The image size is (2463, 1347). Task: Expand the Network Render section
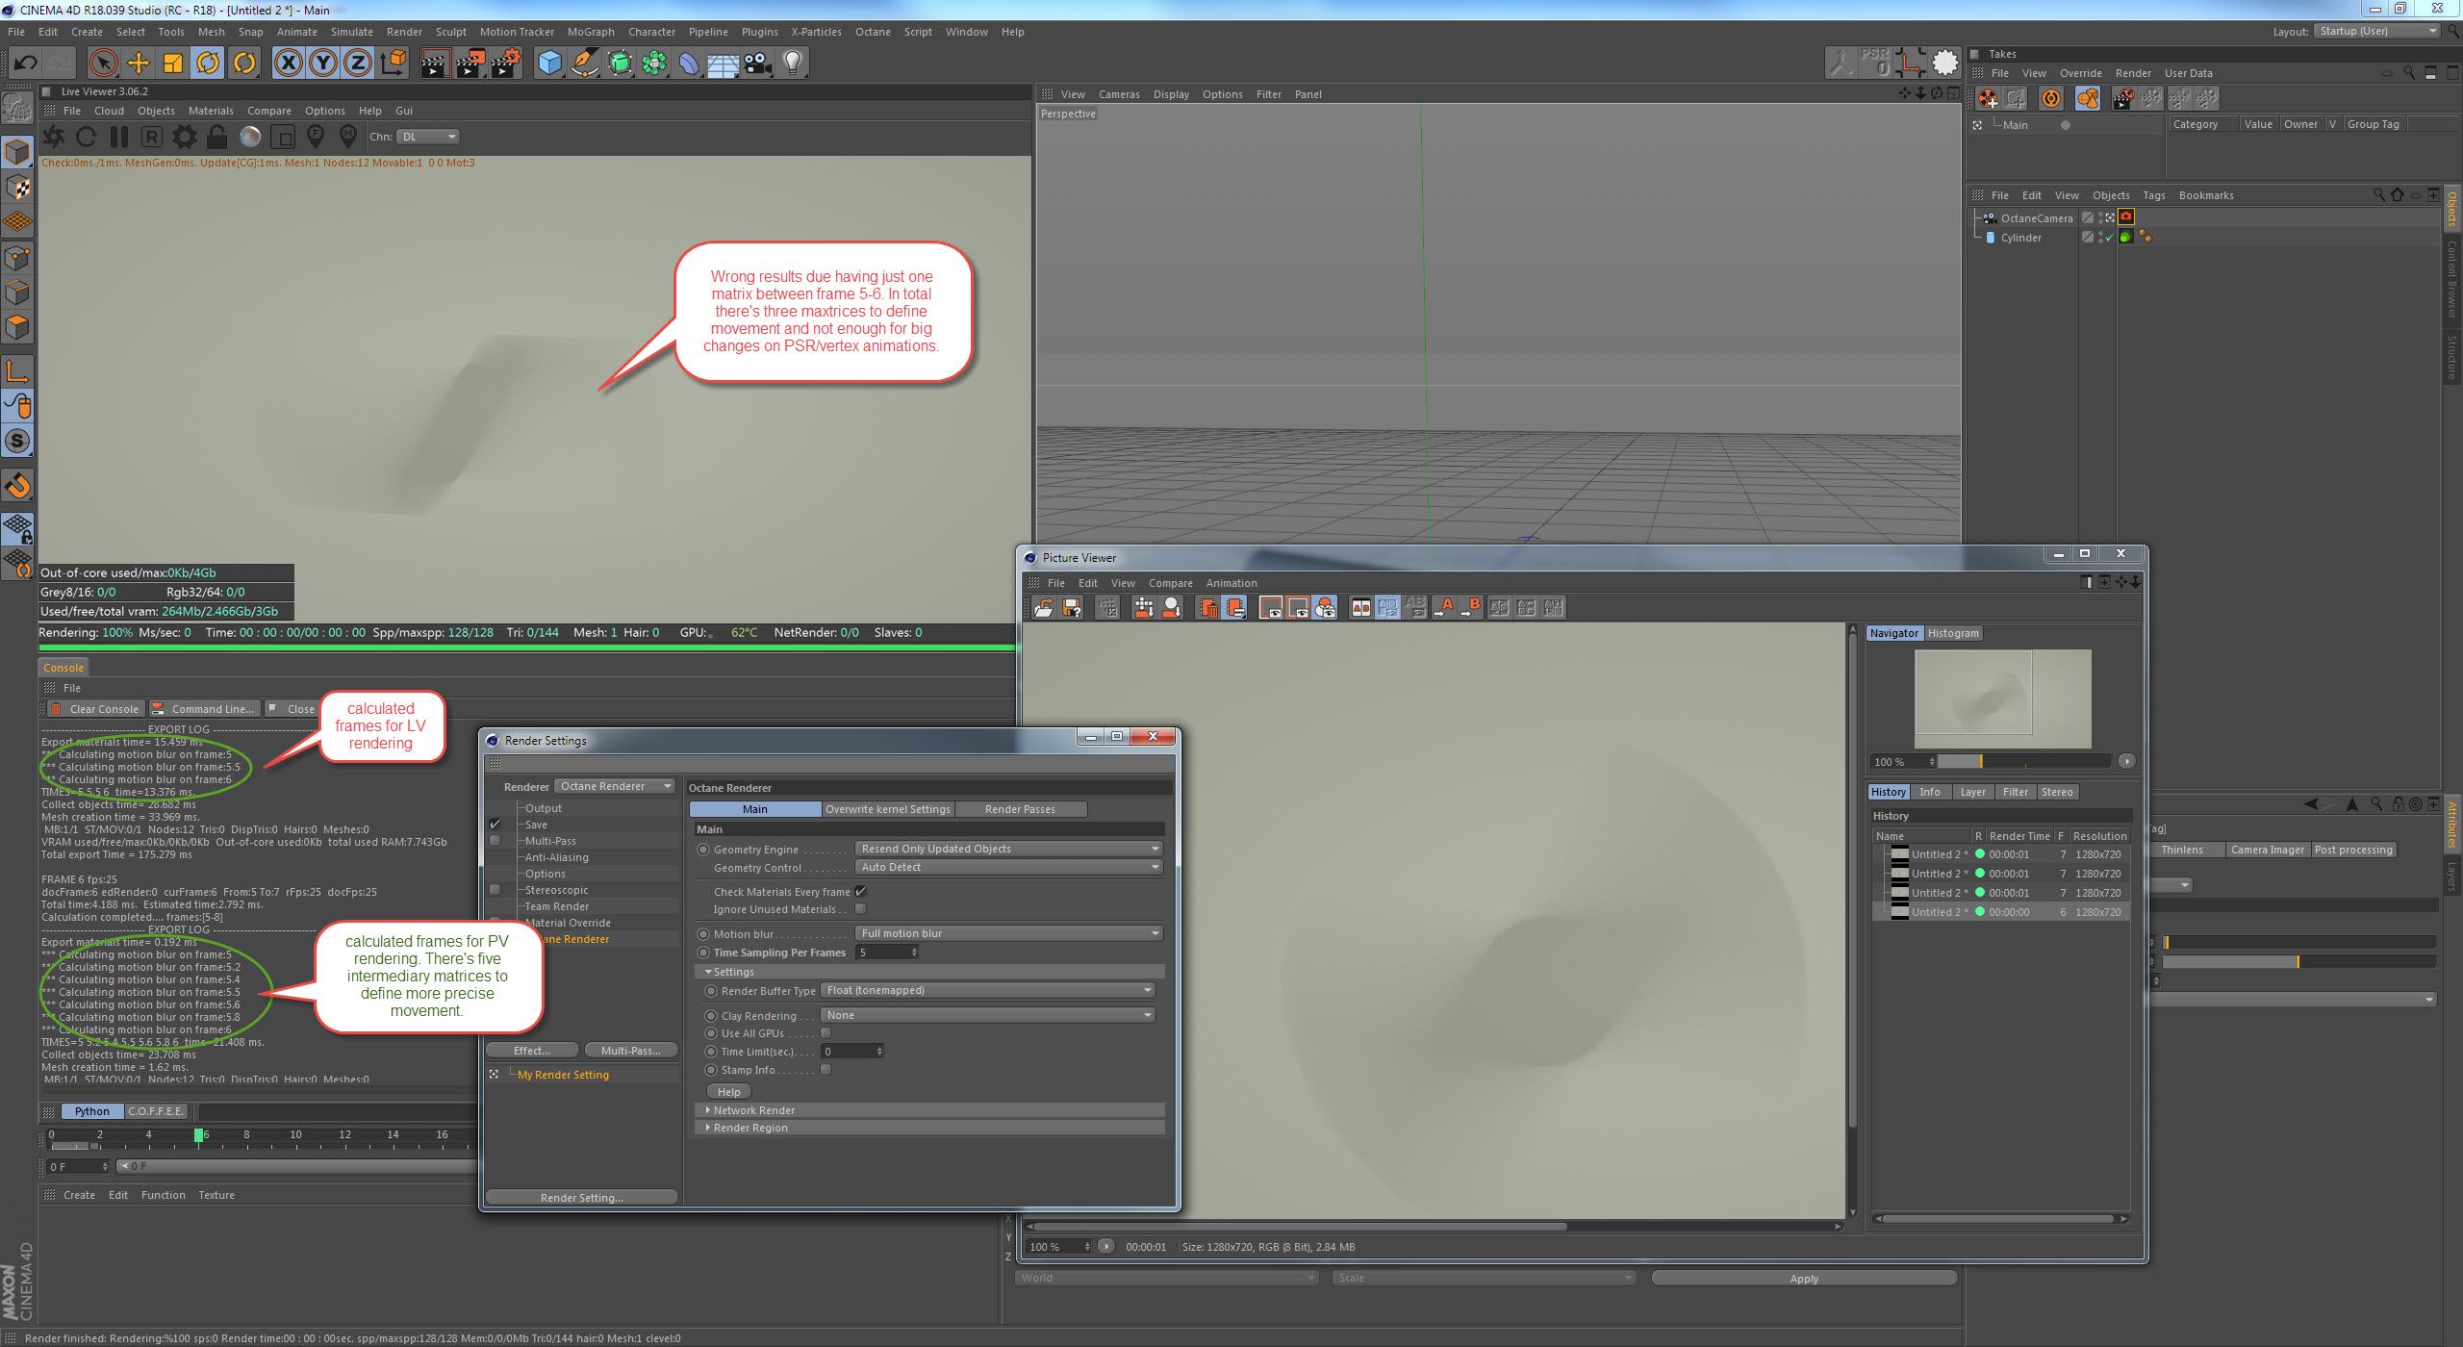click(x=753, y=1110)
